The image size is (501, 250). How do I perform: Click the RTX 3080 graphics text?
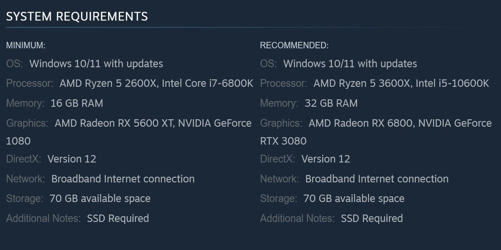283,141
